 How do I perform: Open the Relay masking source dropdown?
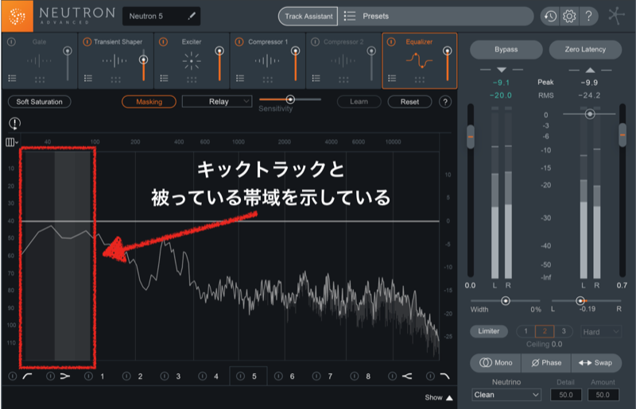(x=217, y=102)
